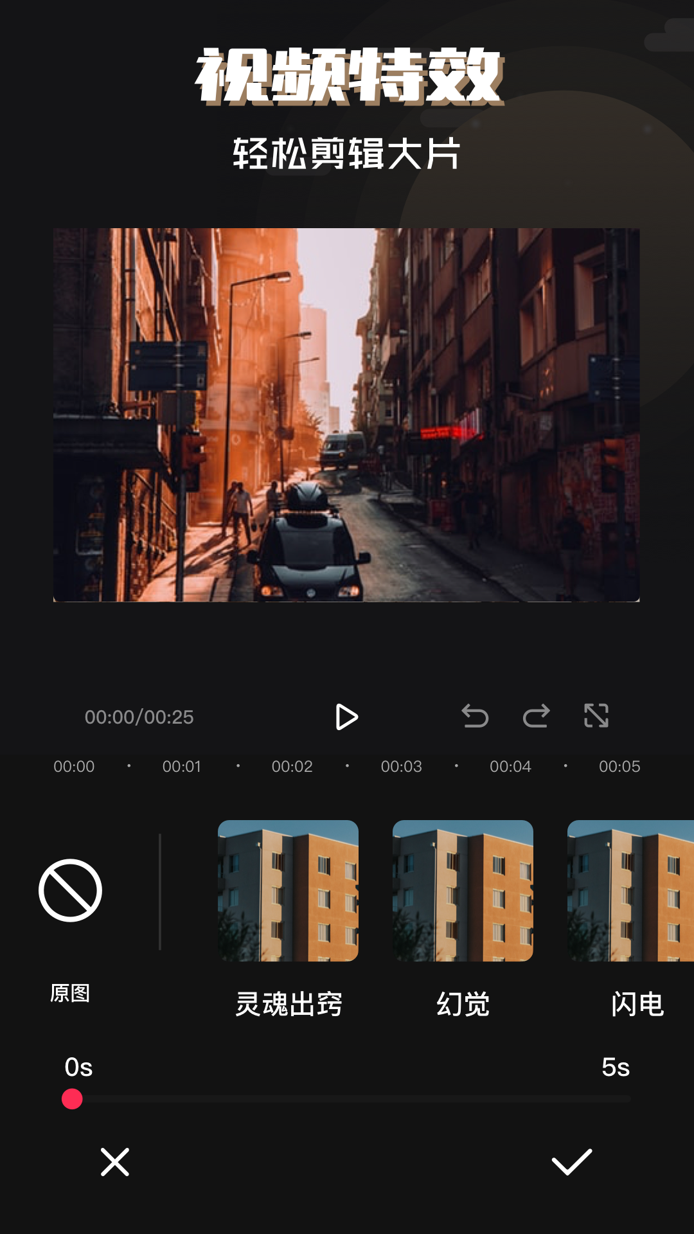Viewport: 694px width, 1234px height.
Task: Confirm effects with the checkmark
Action: [571, 1162]
